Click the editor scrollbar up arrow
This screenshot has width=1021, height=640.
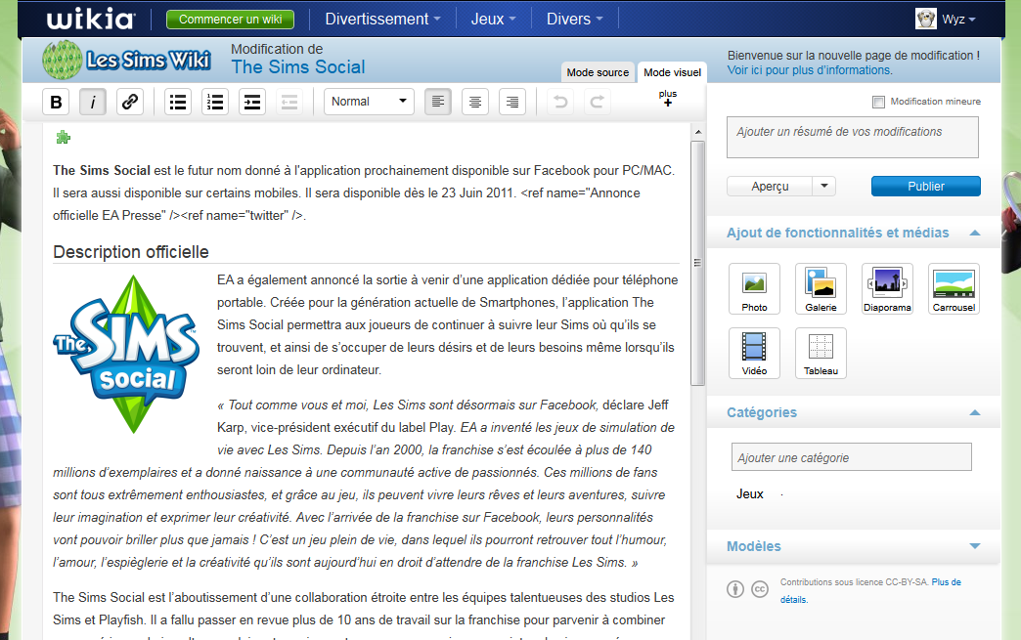point(698,132)
